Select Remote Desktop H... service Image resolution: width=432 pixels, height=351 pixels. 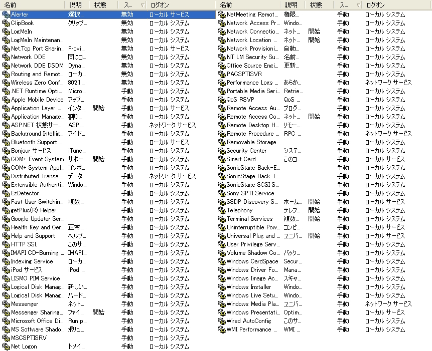click(253, 125)
